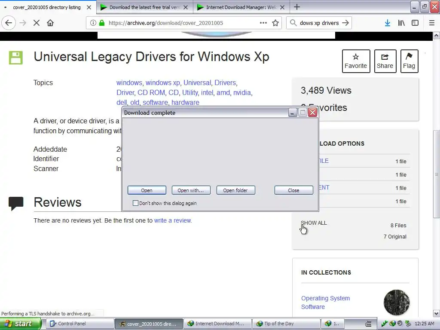Switch to Control Panel taskbar item
This screenshot has width=440, height=330.
click(x=79, y=324)
